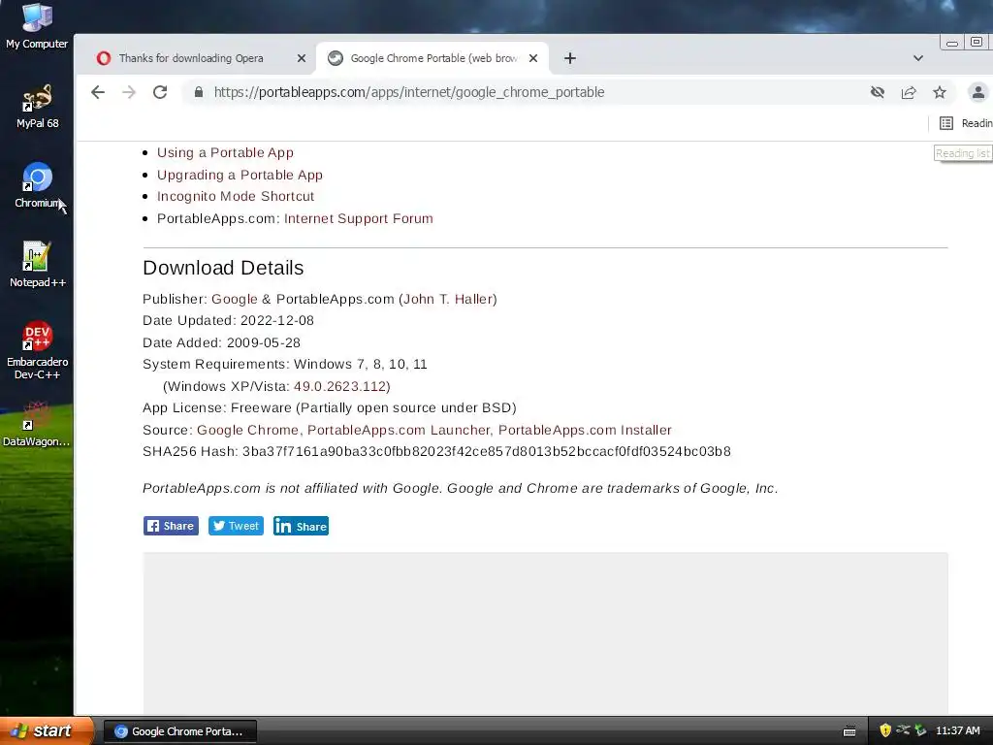Open the profile avatar menu

[977, 92]
